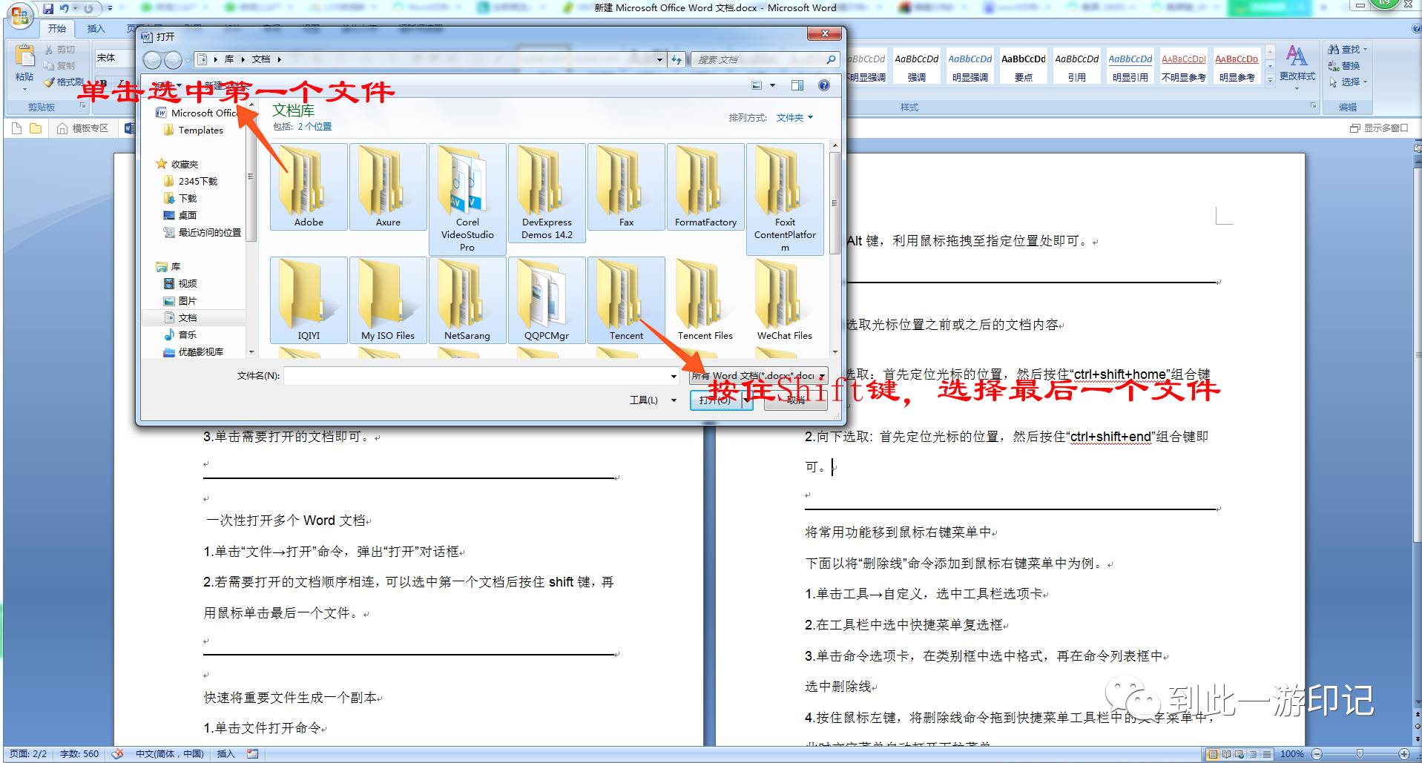
Task: Select 最近访问的位置 in the navigation pane
Action: (x=203, y=232)
